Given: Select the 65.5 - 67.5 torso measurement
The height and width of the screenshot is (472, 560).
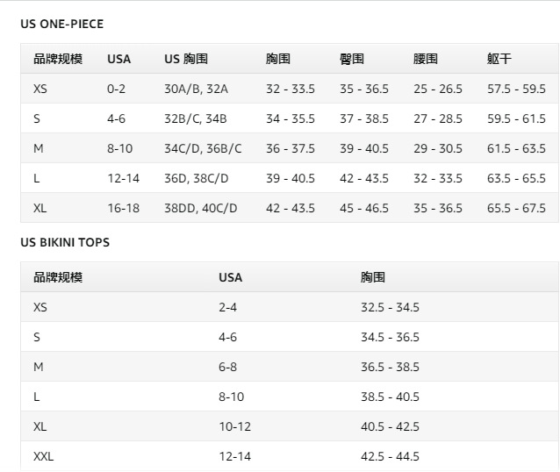Looking at the screenshot, I should tap(516, 208).
